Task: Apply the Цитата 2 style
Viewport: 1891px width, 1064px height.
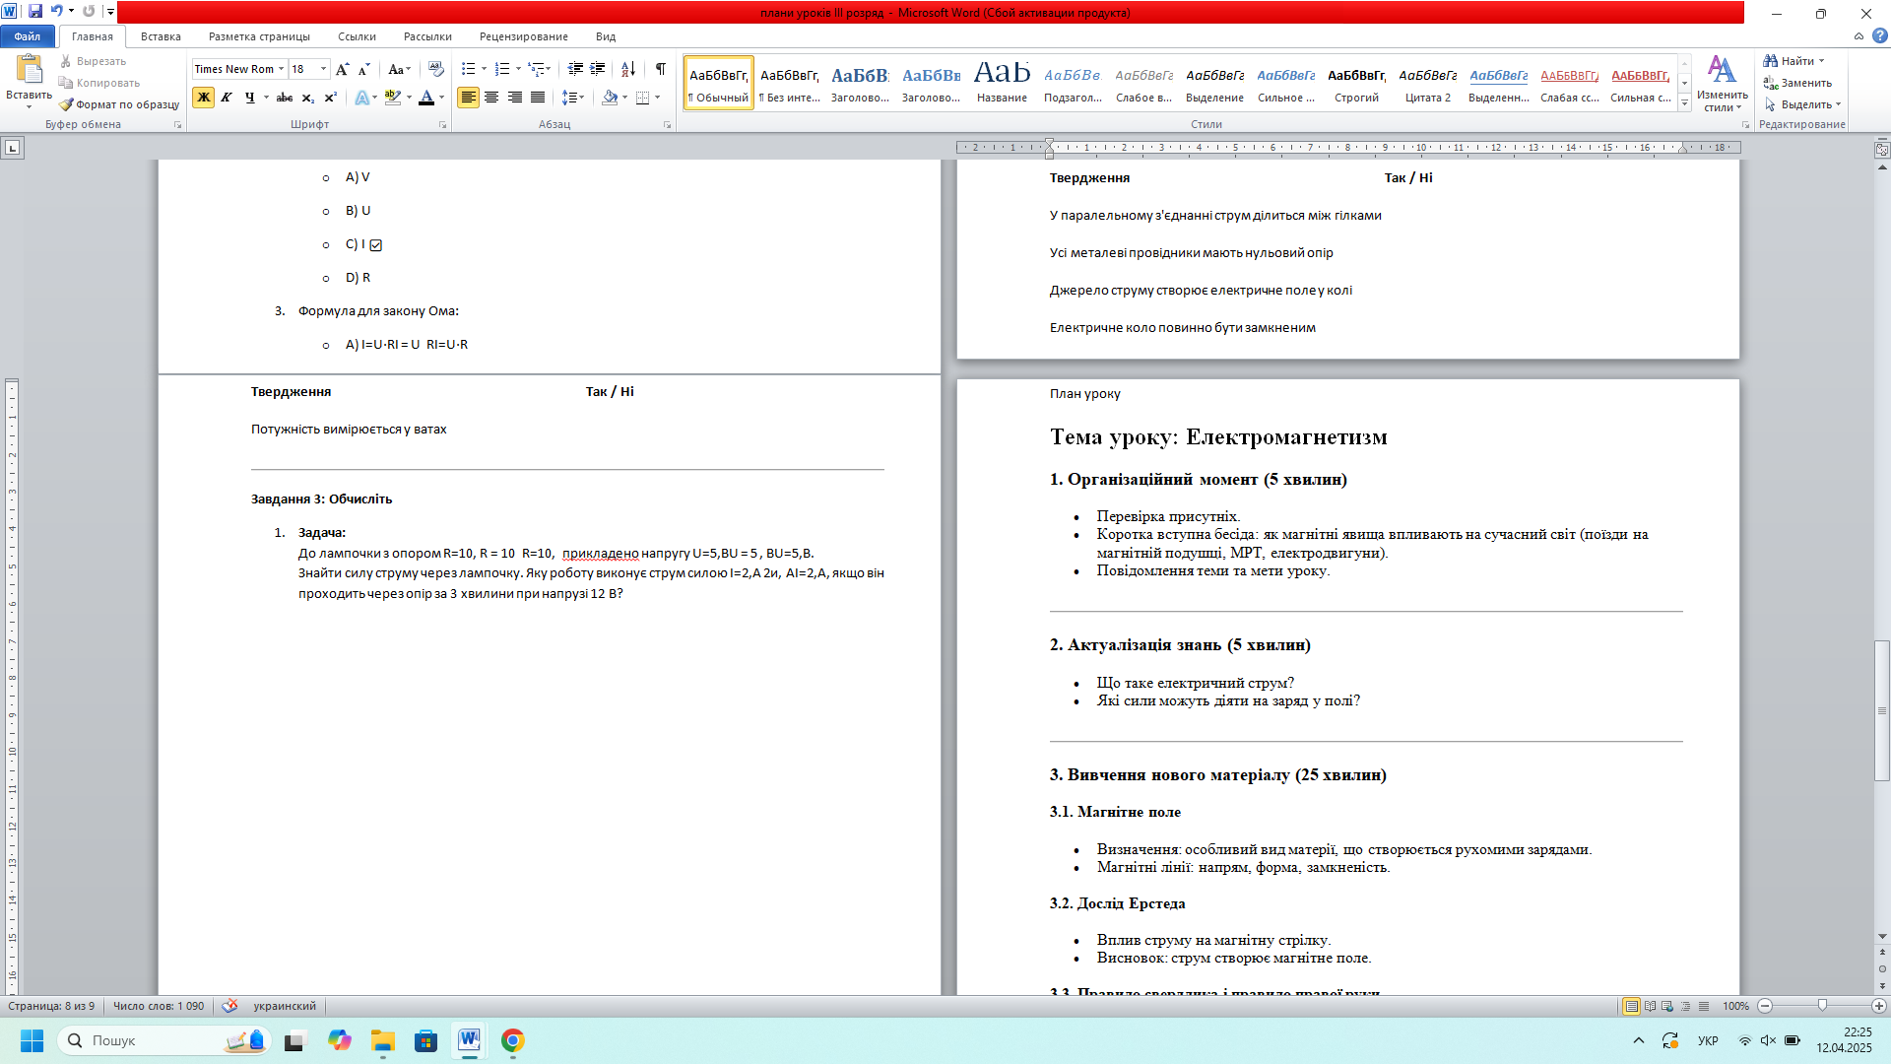Action: (x=1428, y=83)
